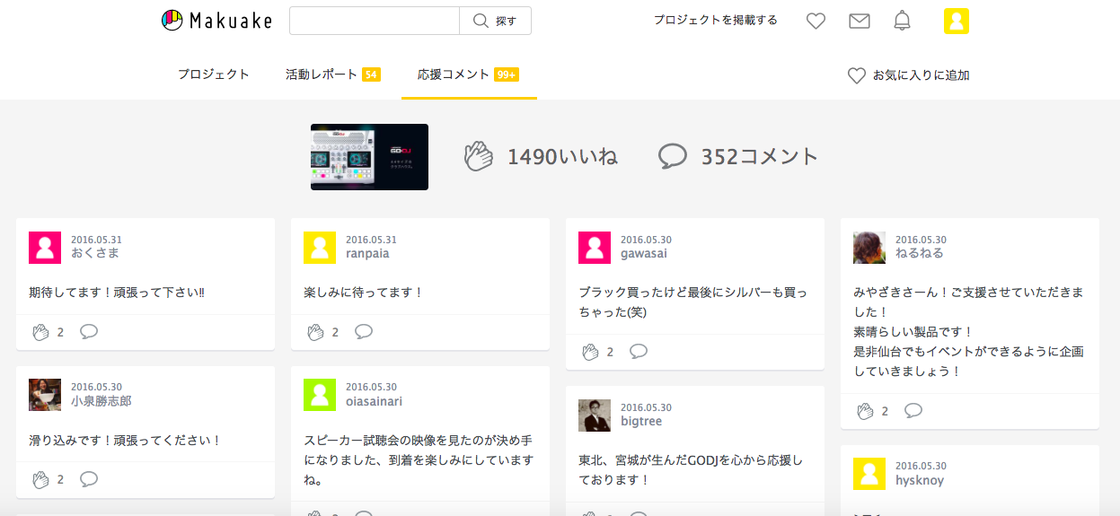Select 応援コメント tab
The height and width of the screenshot is (516, 1120).
468,74
